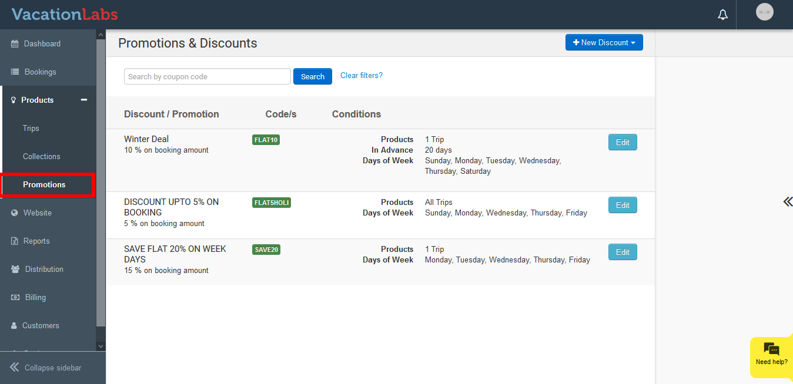Open the user profile avatar

(x=764, y=12)
